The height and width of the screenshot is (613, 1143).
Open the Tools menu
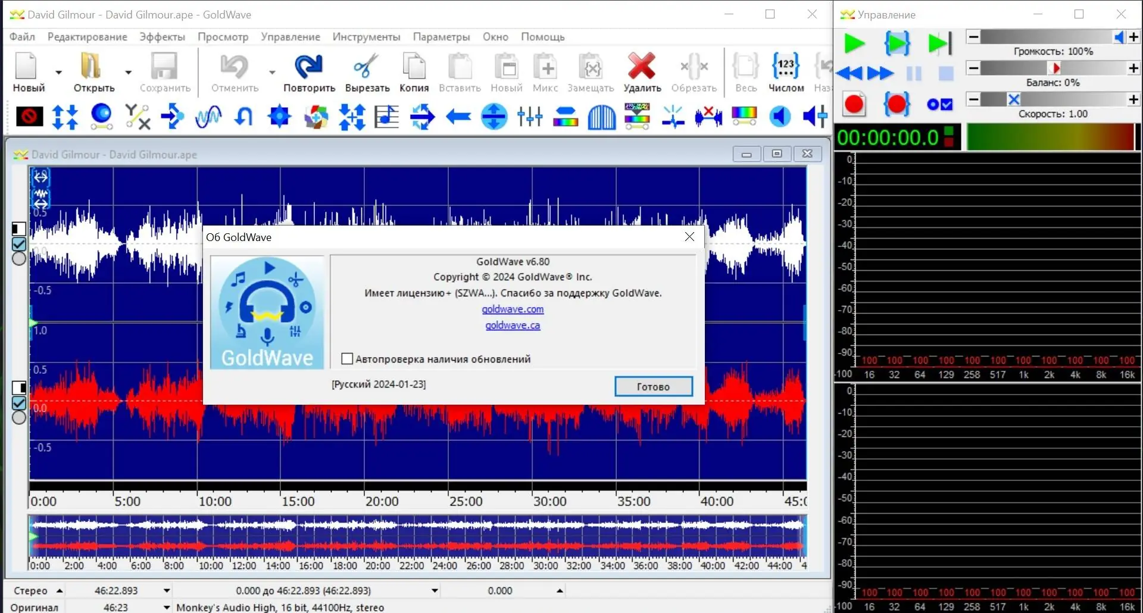pyautogui.click(x=366, y=37)
